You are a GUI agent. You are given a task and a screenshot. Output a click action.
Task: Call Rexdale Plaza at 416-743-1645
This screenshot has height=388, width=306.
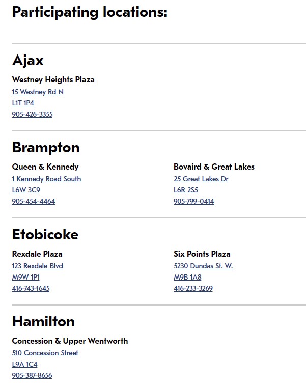point(31,288)
